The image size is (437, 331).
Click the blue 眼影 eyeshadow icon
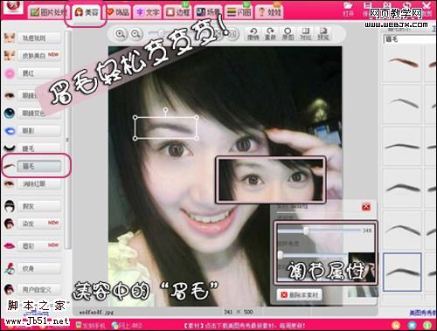[10, 131]
